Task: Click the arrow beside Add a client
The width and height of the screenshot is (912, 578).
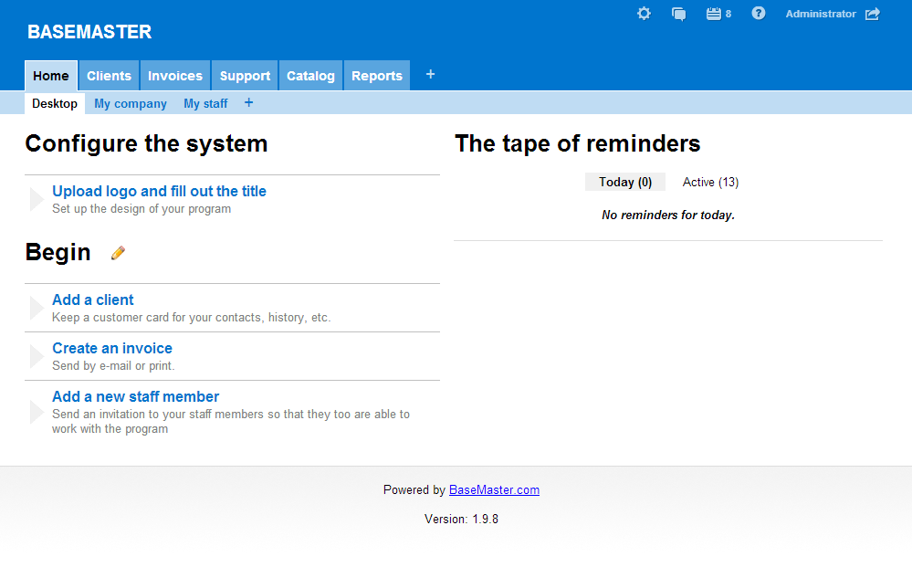Action: point(37,309)
